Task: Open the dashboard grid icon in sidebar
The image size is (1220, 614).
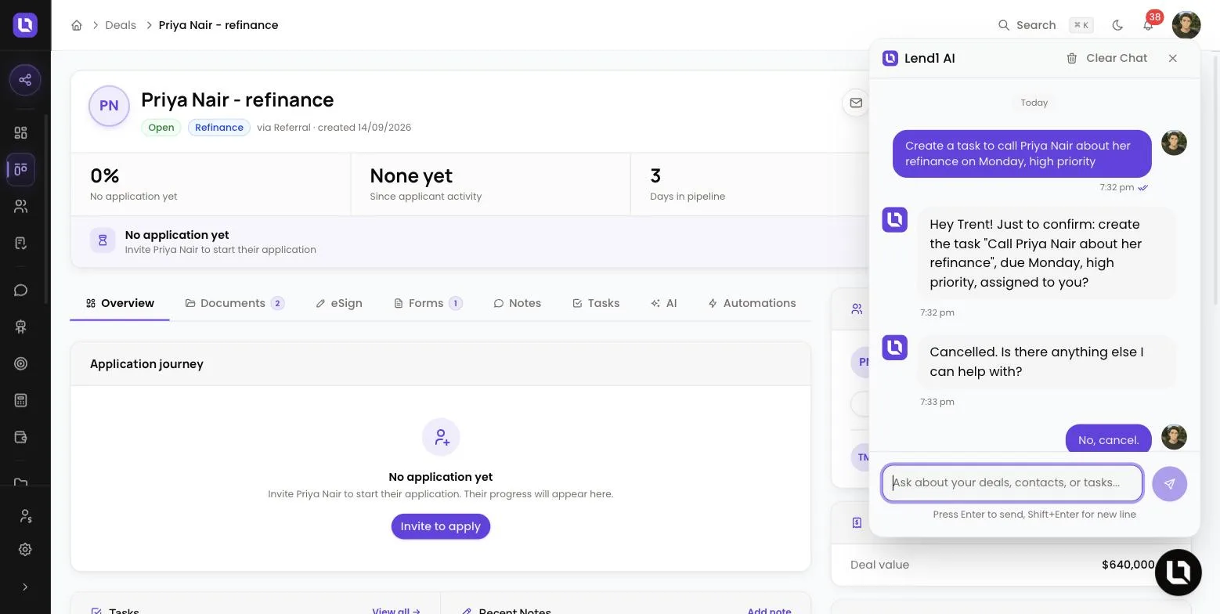Action: tap(21, 133)
